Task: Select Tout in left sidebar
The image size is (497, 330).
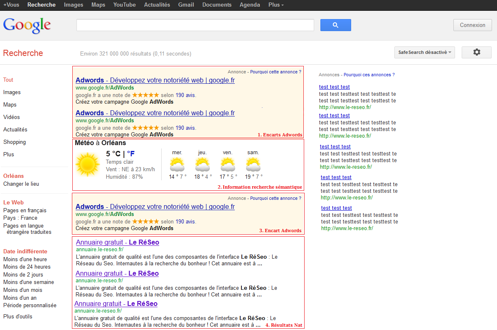Action: click(8, 80)
